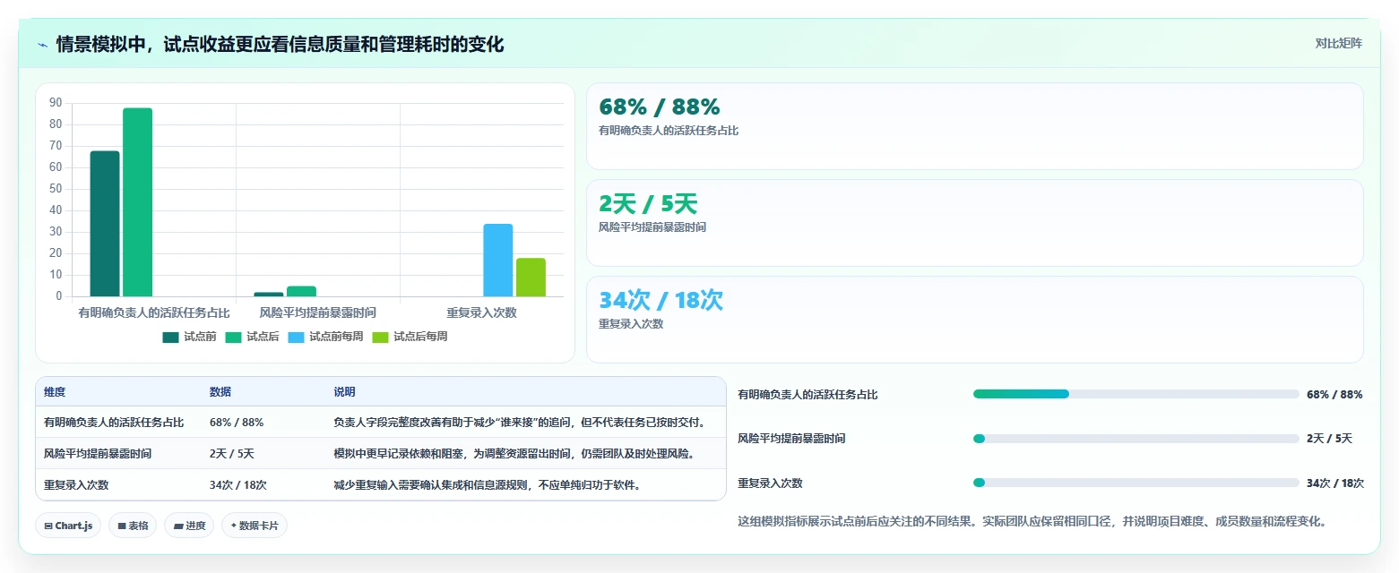Image resolution: width=1399 pixels, height=573 pixels.
Task: Open the 68% / 88% data card
Action: 975,126
